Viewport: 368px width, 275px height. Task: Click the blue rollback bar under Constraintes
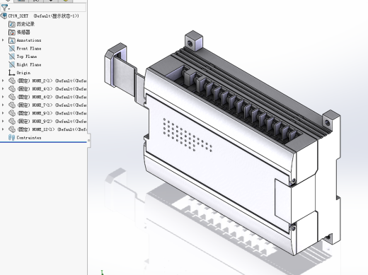click(43, 142)
